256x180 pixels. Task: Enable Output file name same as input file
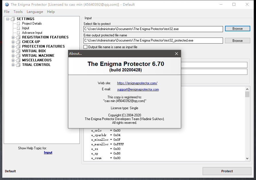86,47
